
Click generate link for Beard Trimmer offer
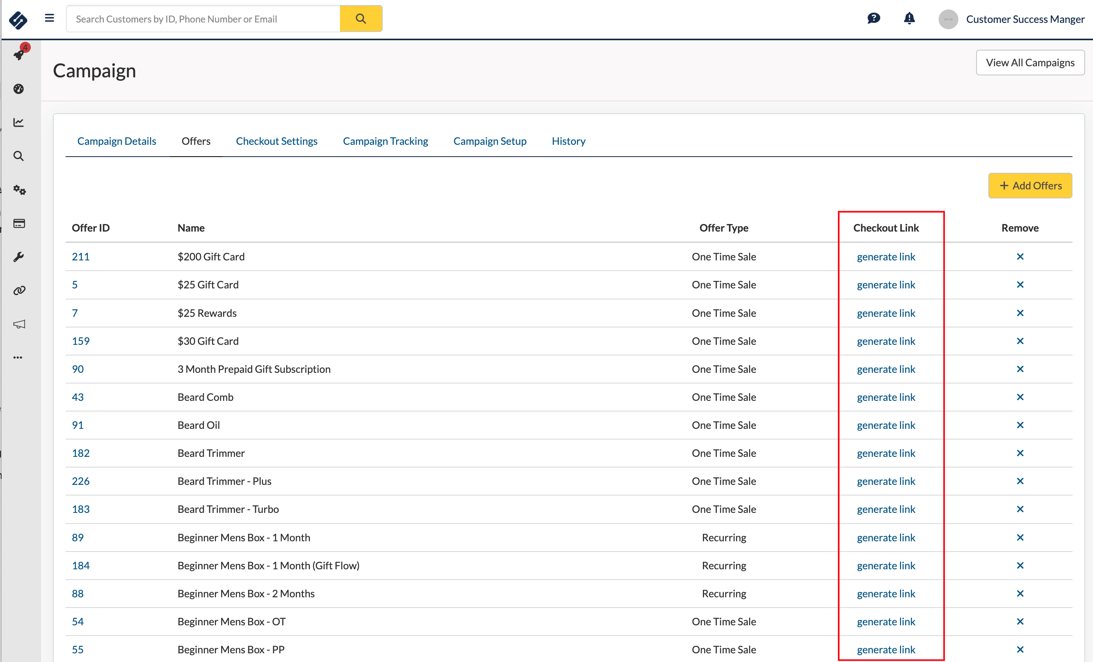[885, 453]
